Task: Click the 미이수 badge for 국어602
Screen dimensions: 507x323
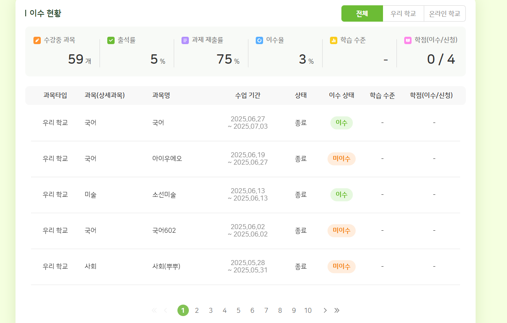Action: tap(341, 231)
